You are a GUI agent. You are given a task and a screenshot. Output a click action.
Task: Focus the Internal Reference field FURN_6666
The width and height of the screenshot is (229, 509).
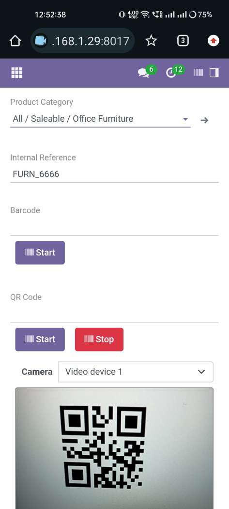click(x=114, y=174)
